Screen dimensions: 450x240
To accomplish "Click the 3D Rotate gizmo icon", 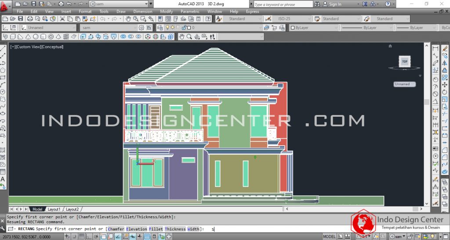I will coord(156,37).
